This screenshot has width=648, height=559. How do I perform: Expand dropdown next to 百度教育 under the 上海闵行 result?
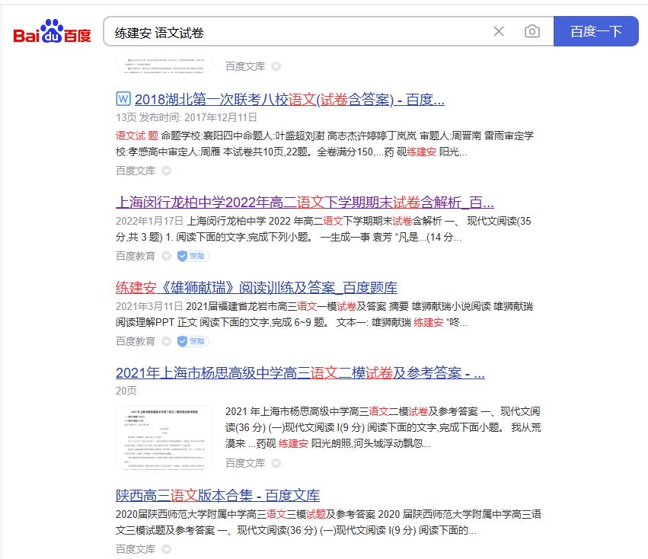pyautogui.click(x=166, y=257)
